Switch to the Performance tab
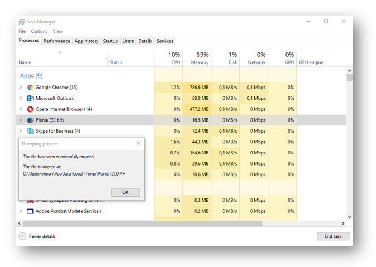376x267 pixels. pos(56,41)
